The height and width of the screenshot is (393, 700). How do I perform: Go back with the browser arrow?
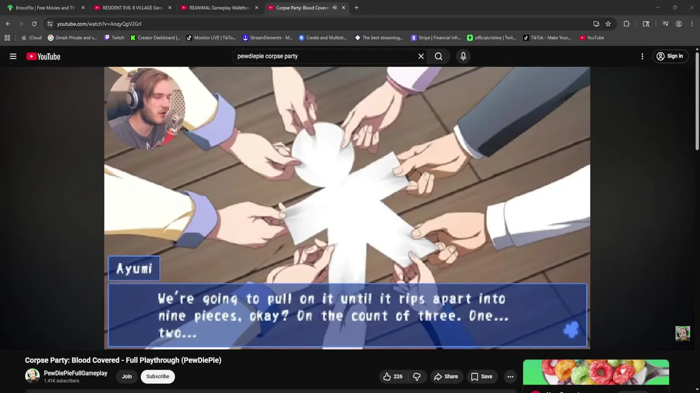point(8,24)
